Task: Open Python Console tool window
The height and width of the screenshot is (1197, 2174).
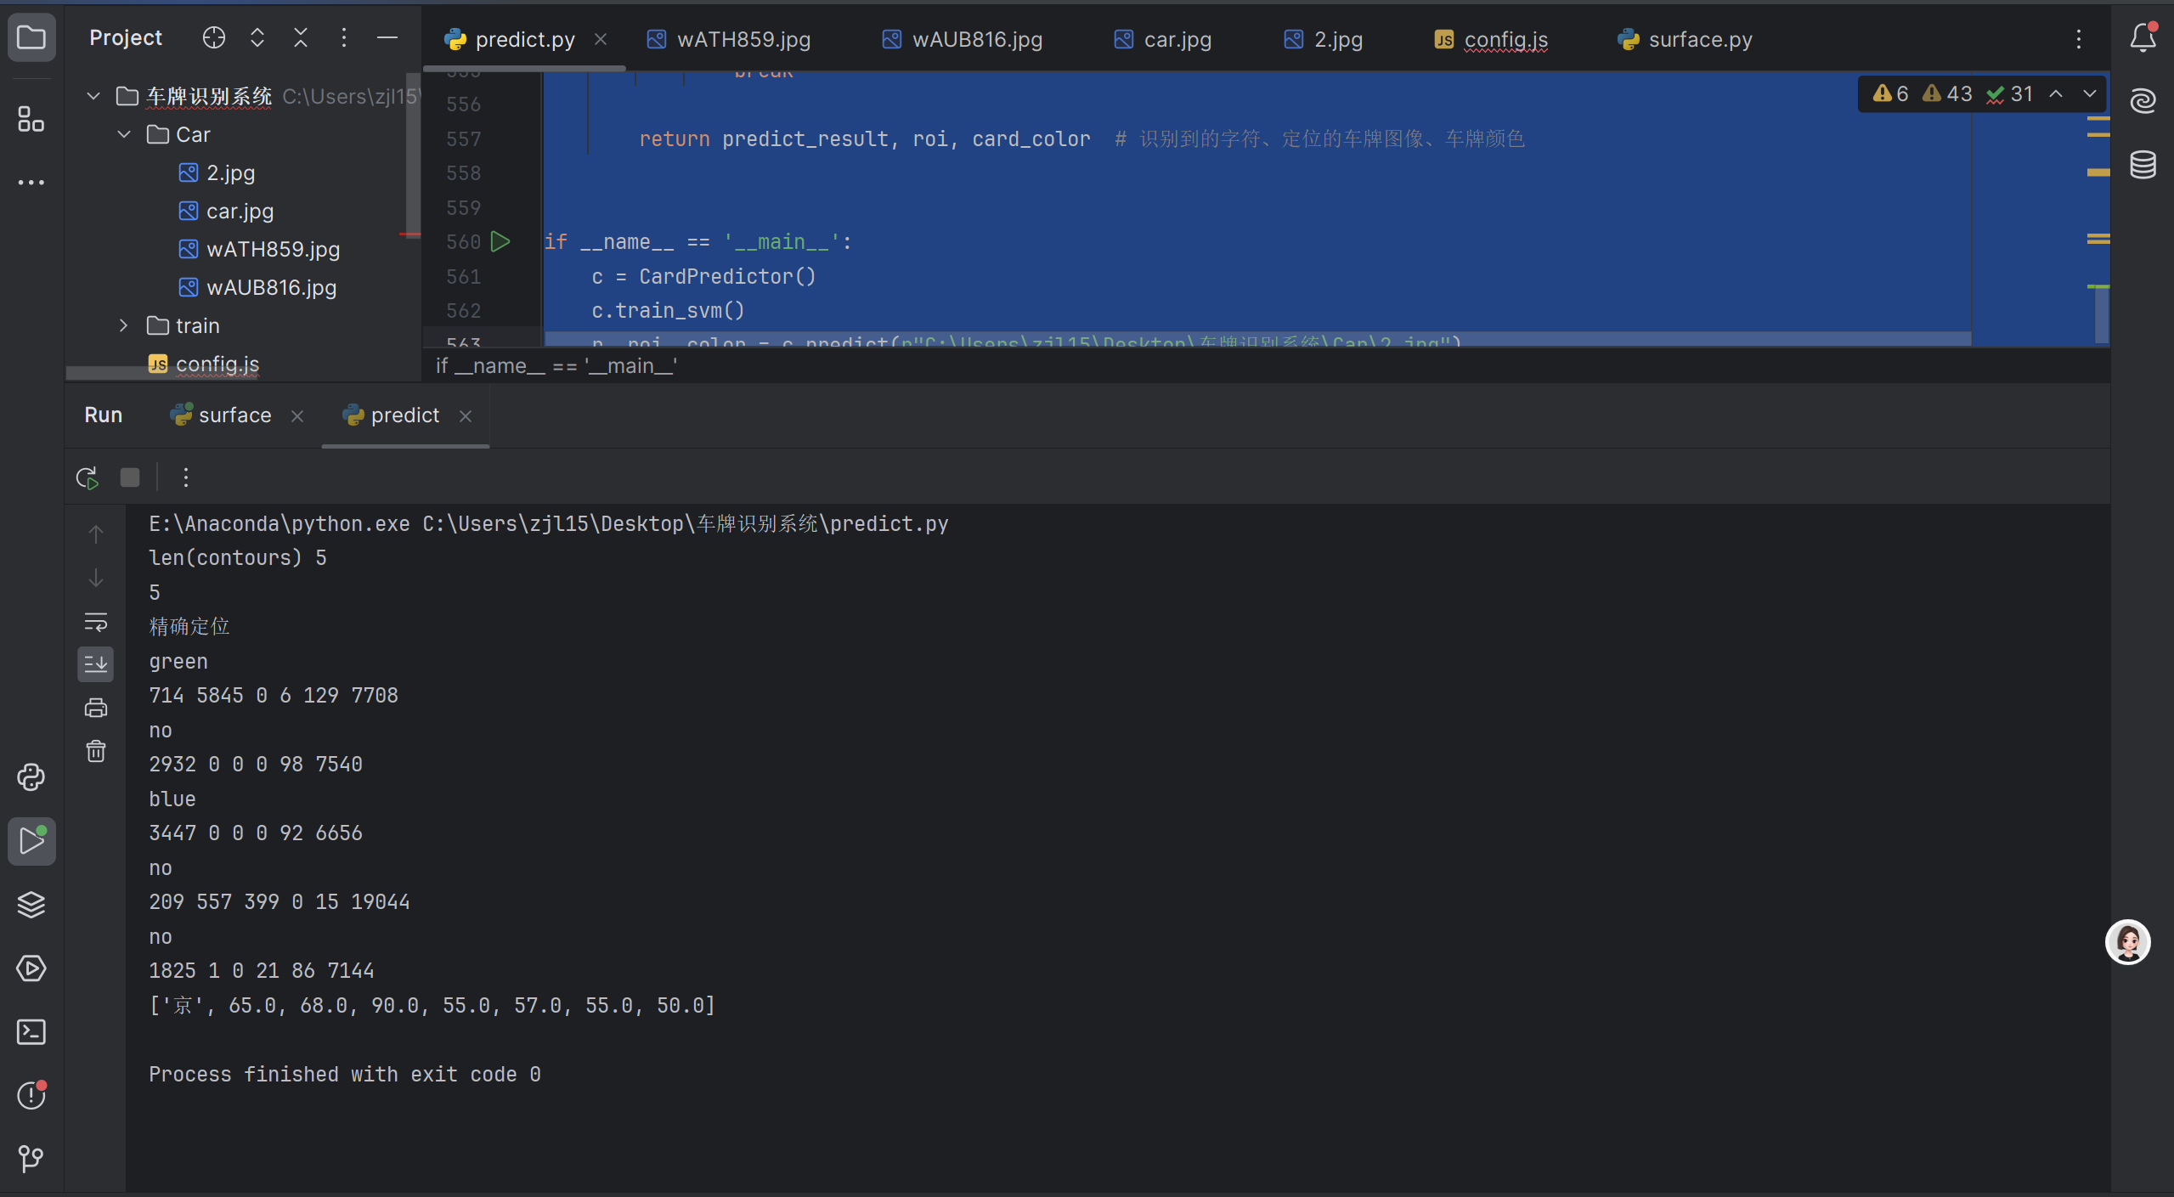Action: tap(31, 776)
